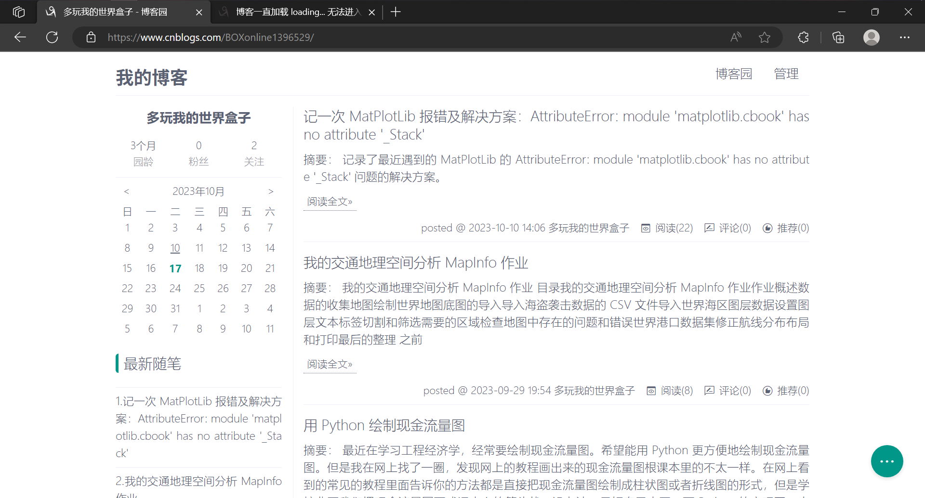Select the 多玩我的世界盒子 - 博客园 tab
Image resolution: width=925 pixels, height=498 pixels.
coord(124,12)
